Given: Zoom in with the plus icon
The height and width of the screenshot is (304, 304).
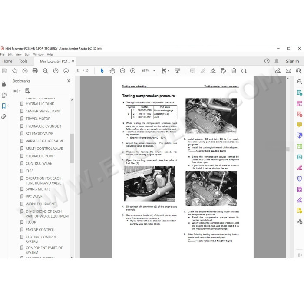Looking at the screenshot, I should [x=133, y=71].
